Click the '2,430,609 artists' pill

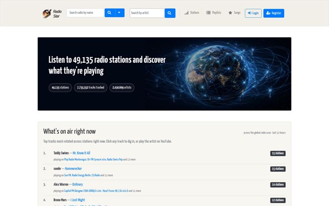click(122, 87)
